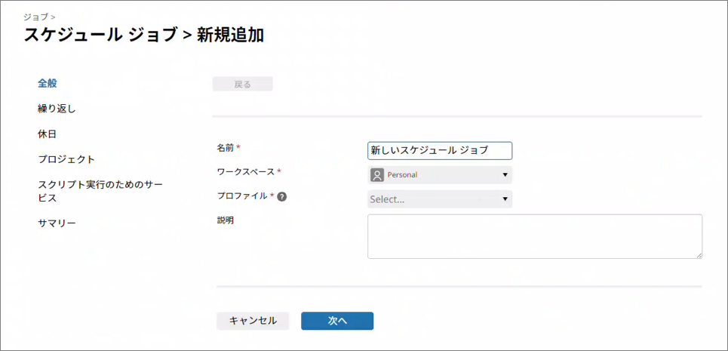Click the 名前 field label

(x=226, y=147)
